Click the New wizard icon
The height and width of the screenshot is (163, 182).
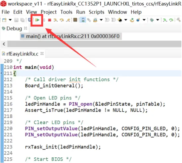pyautogui.click(x=4, y=20)
